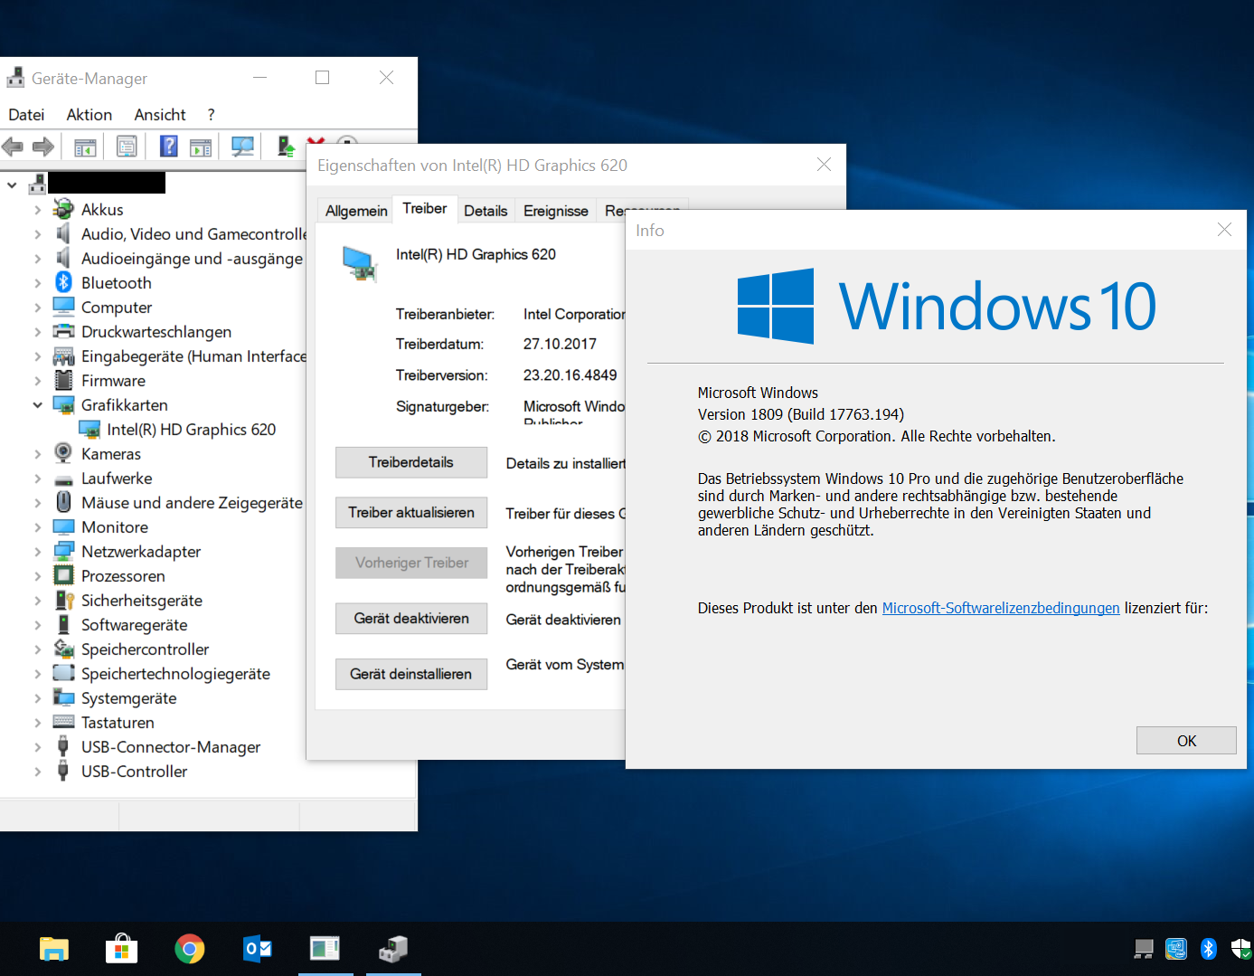
Task: Scan for hardware changes via monitor-magnifier icon
Action: (242, 147)
